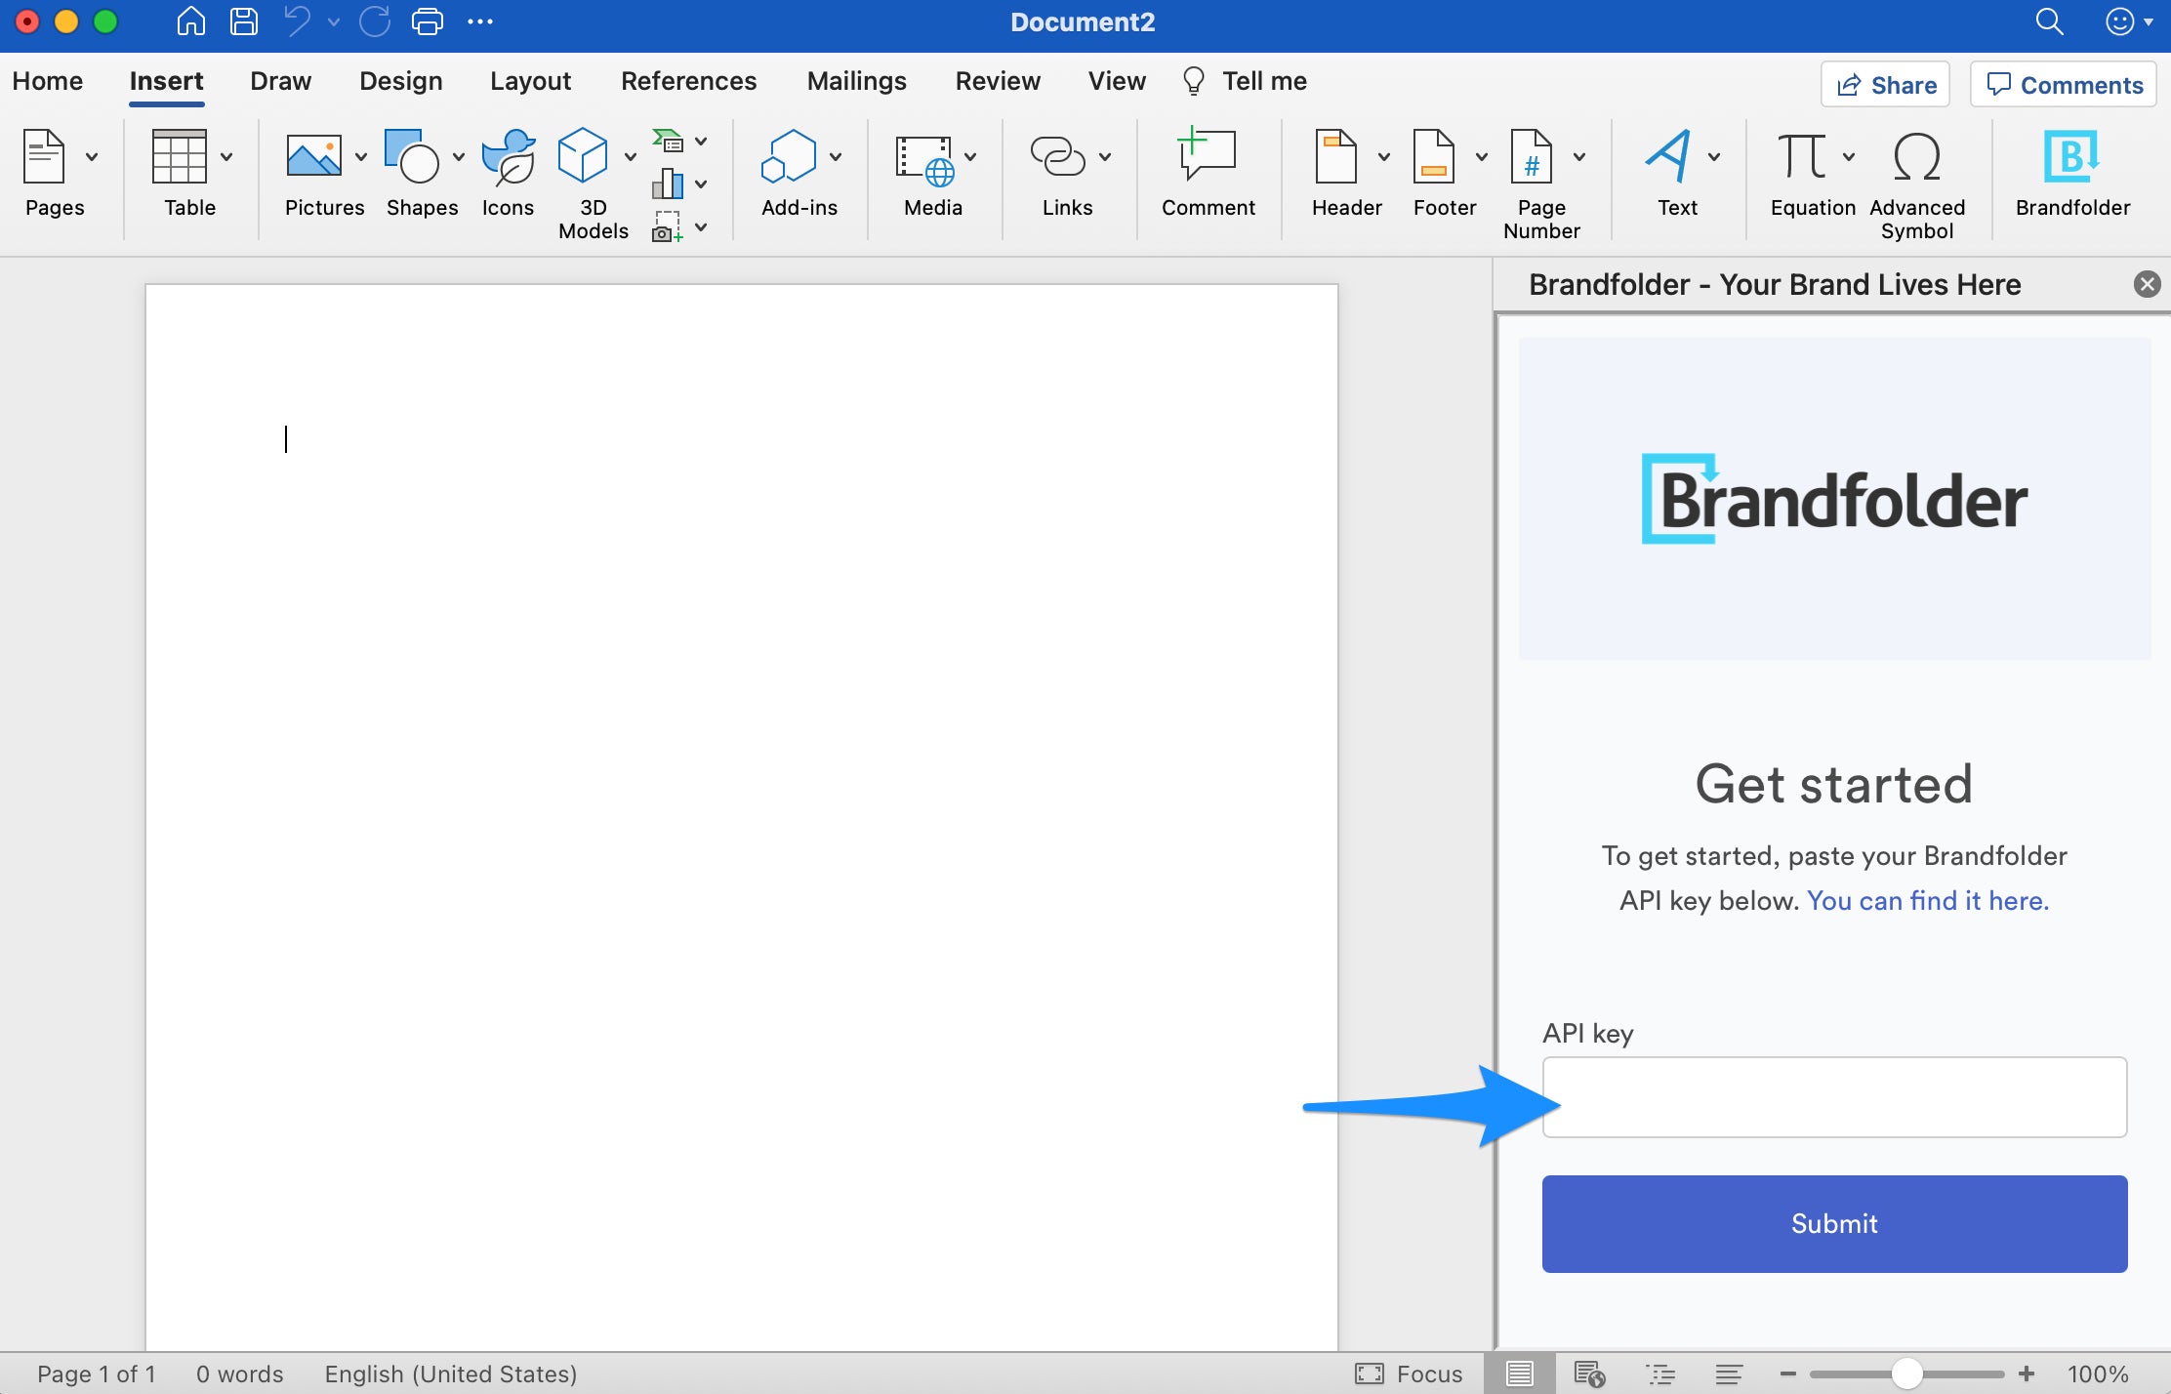Click the Add-ins icon
2171x1394 pixels.
pyautogui.click(x=789, y=156)
